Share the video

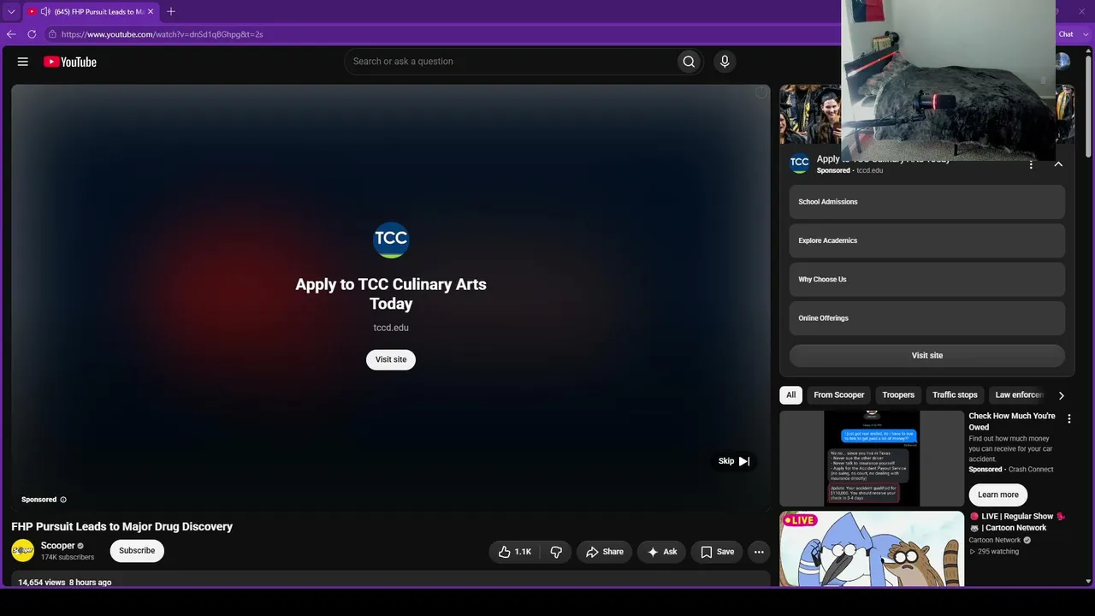[604, 552]
